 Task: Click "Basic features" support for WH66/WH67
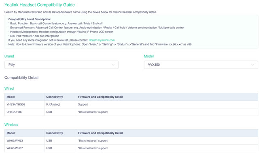pyautogui.click(x=167, y=148)
